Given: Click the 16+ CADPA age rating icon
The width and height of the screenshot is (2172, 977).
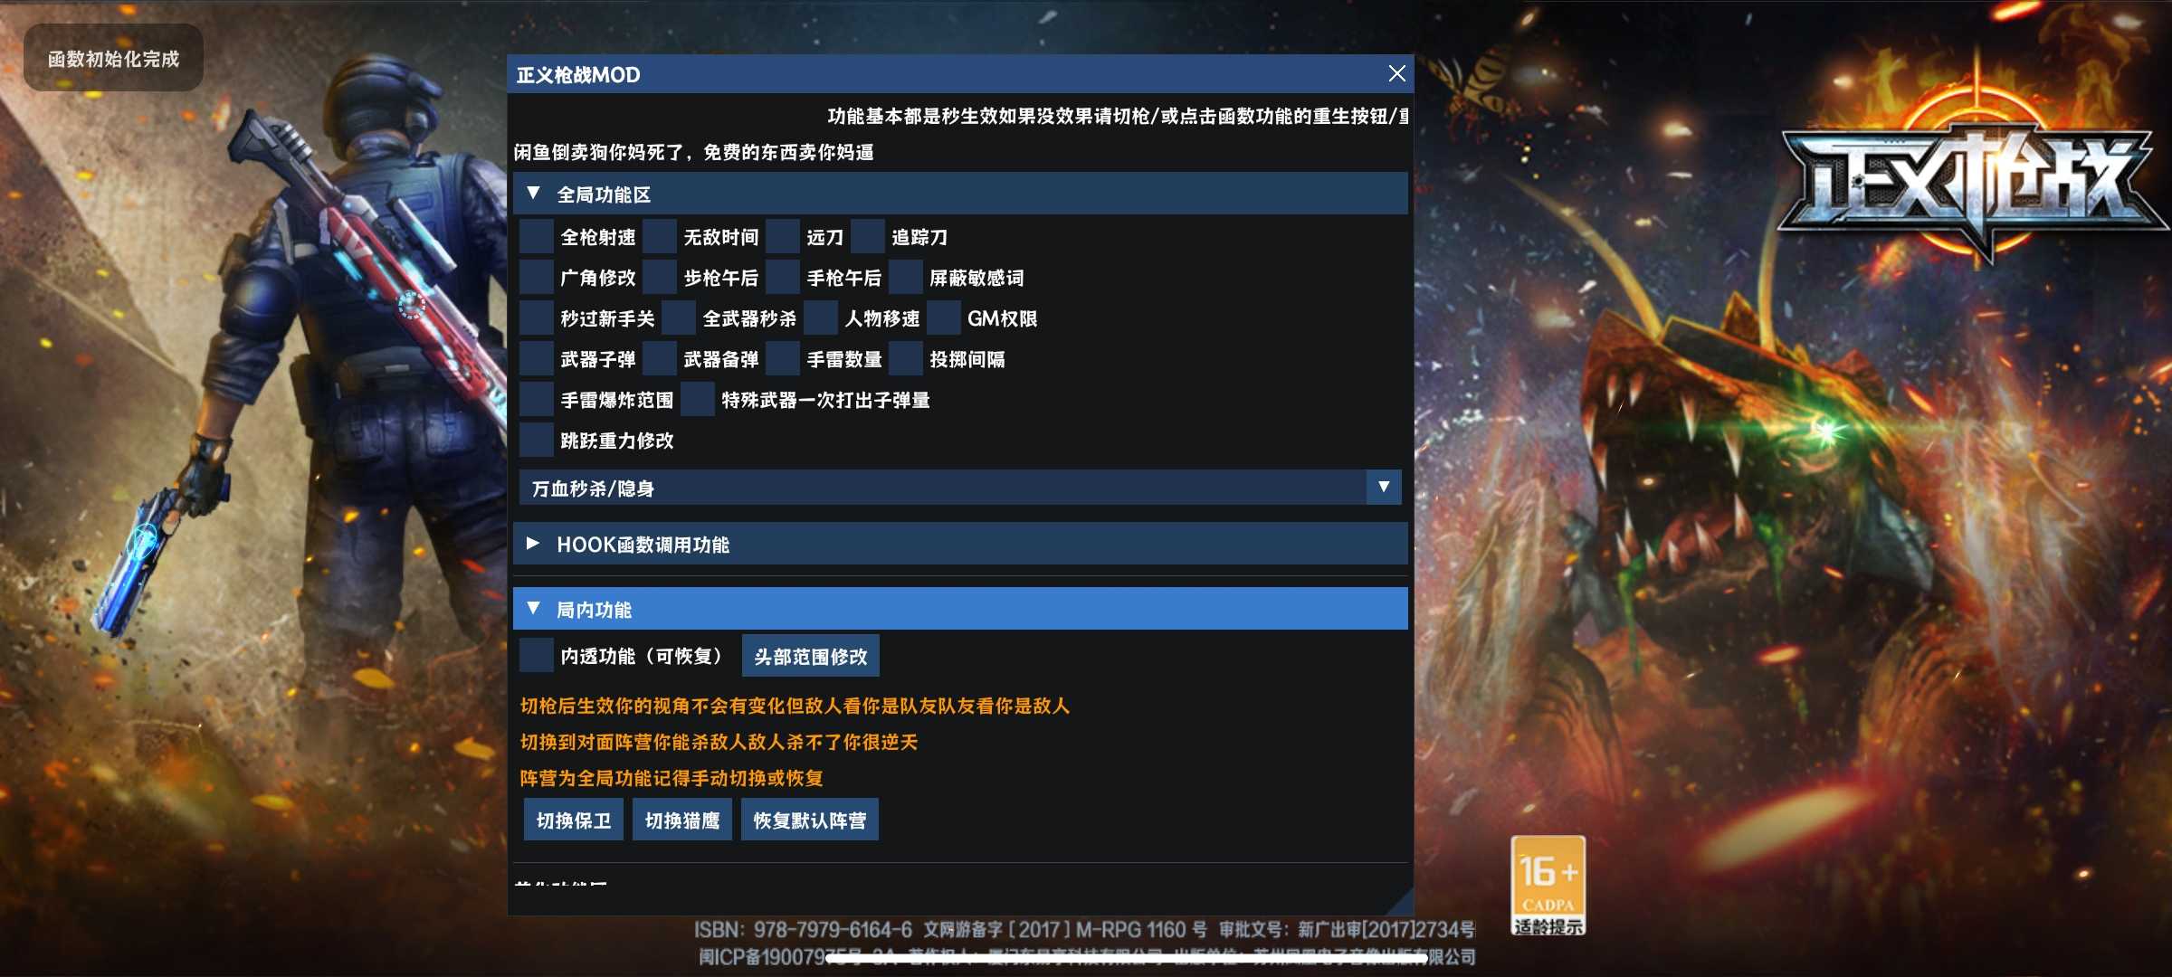Looking at the screenshot, I should tap(1548, 884).
